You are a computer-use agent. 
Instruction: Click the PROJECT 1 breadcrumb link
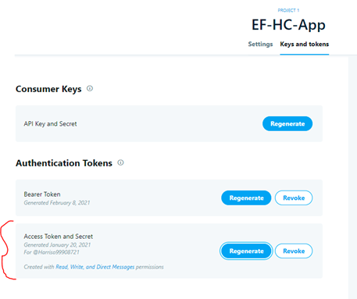(x=288, y=10)
